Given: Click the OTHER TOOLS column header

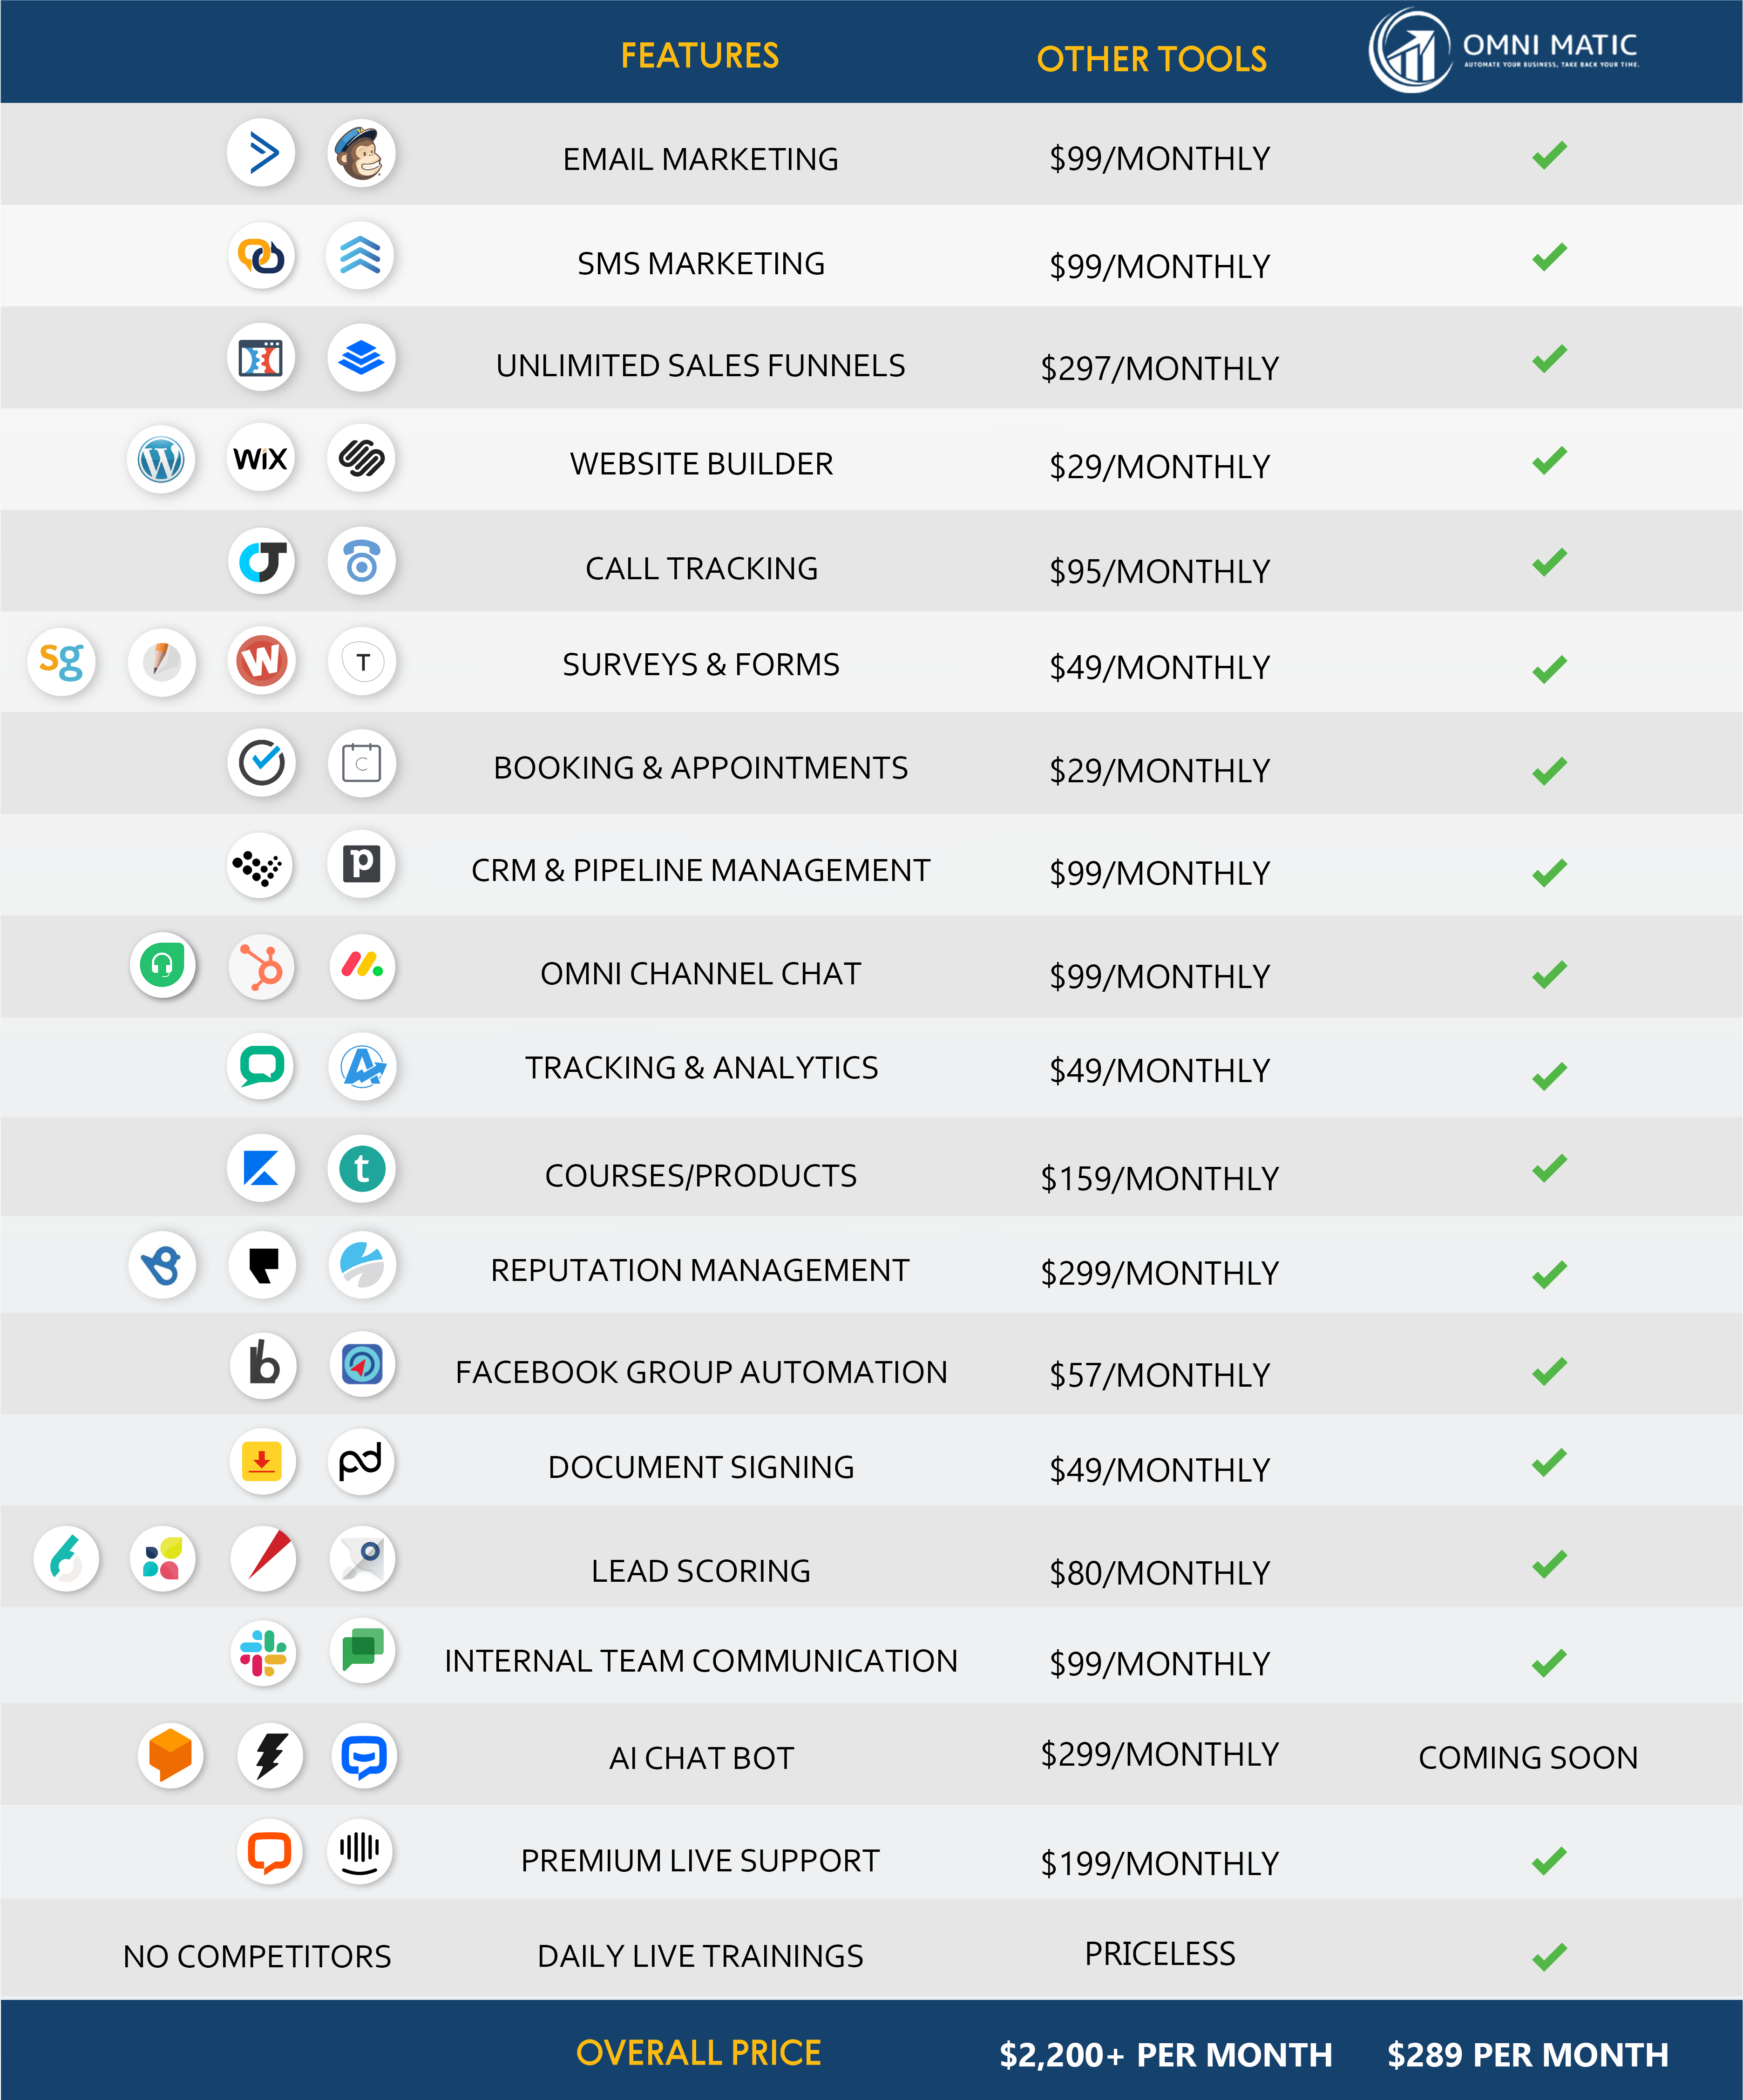Looking at the screenshot, I should click(1152, 60).
